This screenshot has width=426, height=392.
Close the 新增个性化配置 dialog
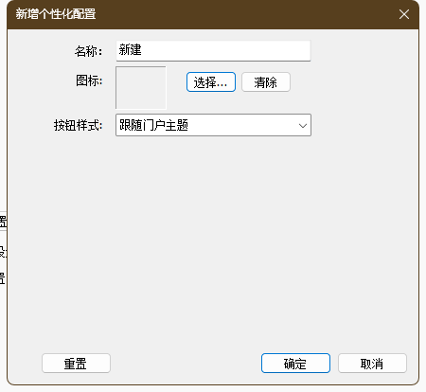(404, 14)
